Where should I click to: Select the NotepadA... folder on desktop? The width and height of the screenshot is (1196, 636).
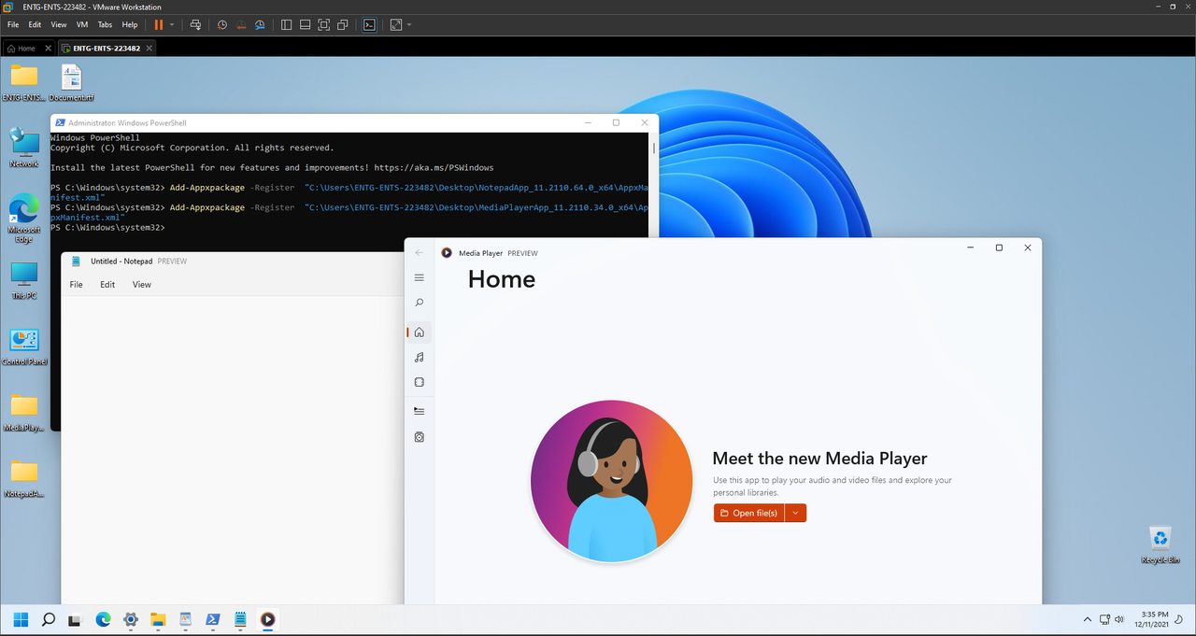[24, 479]
